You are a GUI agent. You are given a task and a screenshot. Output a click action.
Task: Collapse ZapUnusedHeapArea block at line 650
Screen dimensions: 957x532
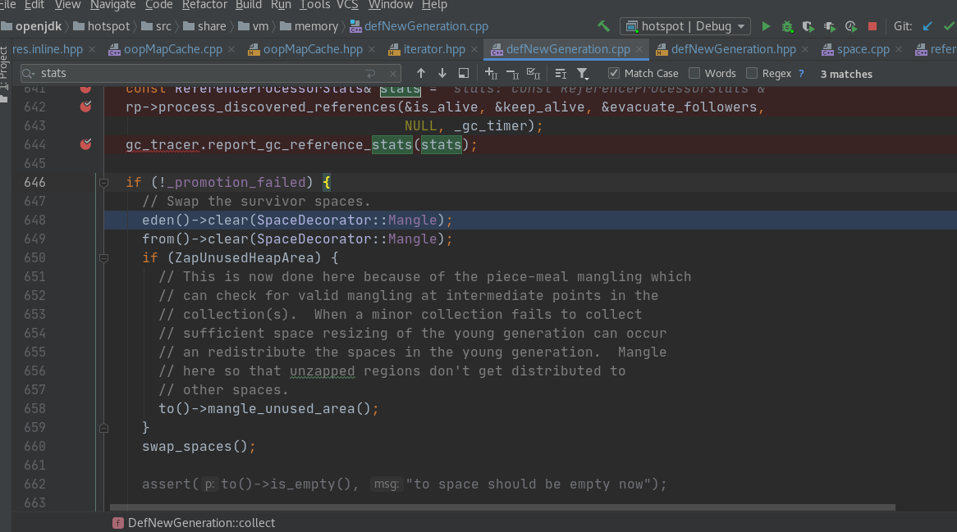point(103,257)
